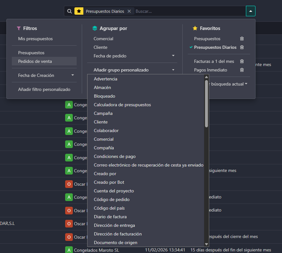Viewport: 282px width, 253px height.
Task: Remove the Presupuestos Diarios search facet
Action: coord(129,11)
